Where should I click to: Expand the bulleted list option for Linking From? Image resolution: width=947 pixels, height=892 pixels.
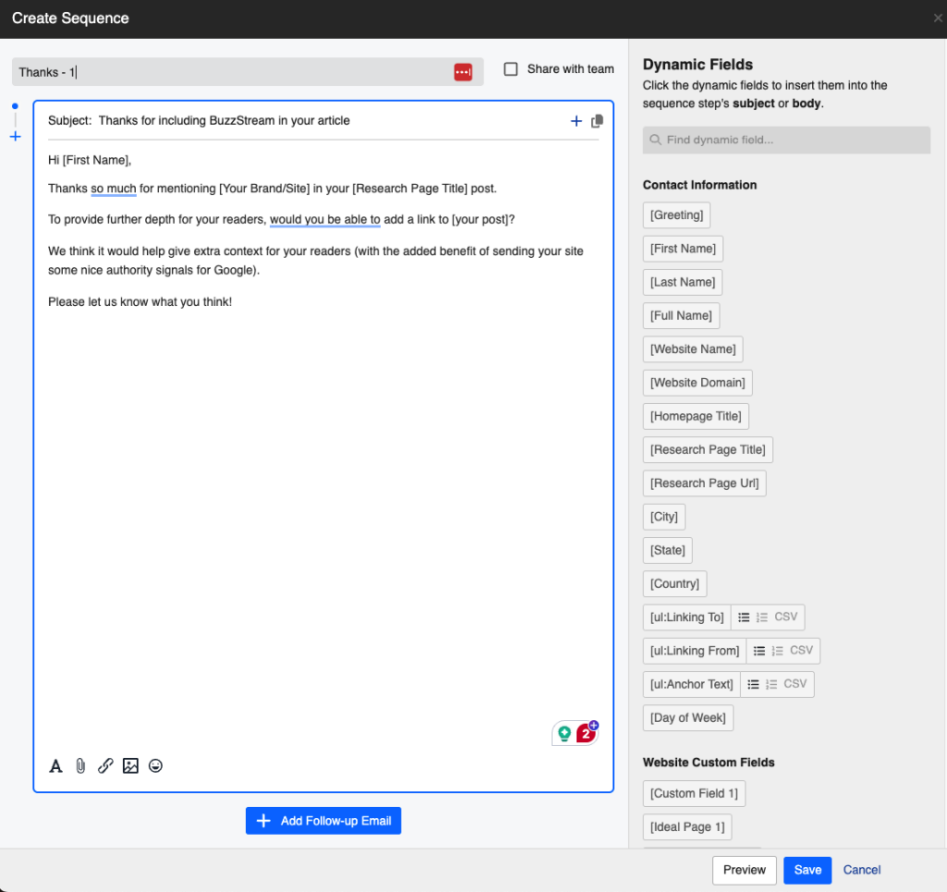pos(758,651)
